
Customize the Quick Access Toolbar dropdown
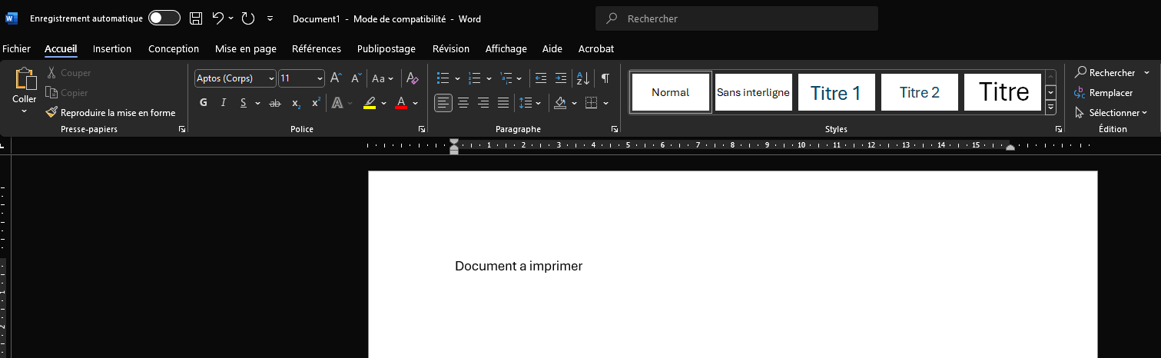click(270, 18)
